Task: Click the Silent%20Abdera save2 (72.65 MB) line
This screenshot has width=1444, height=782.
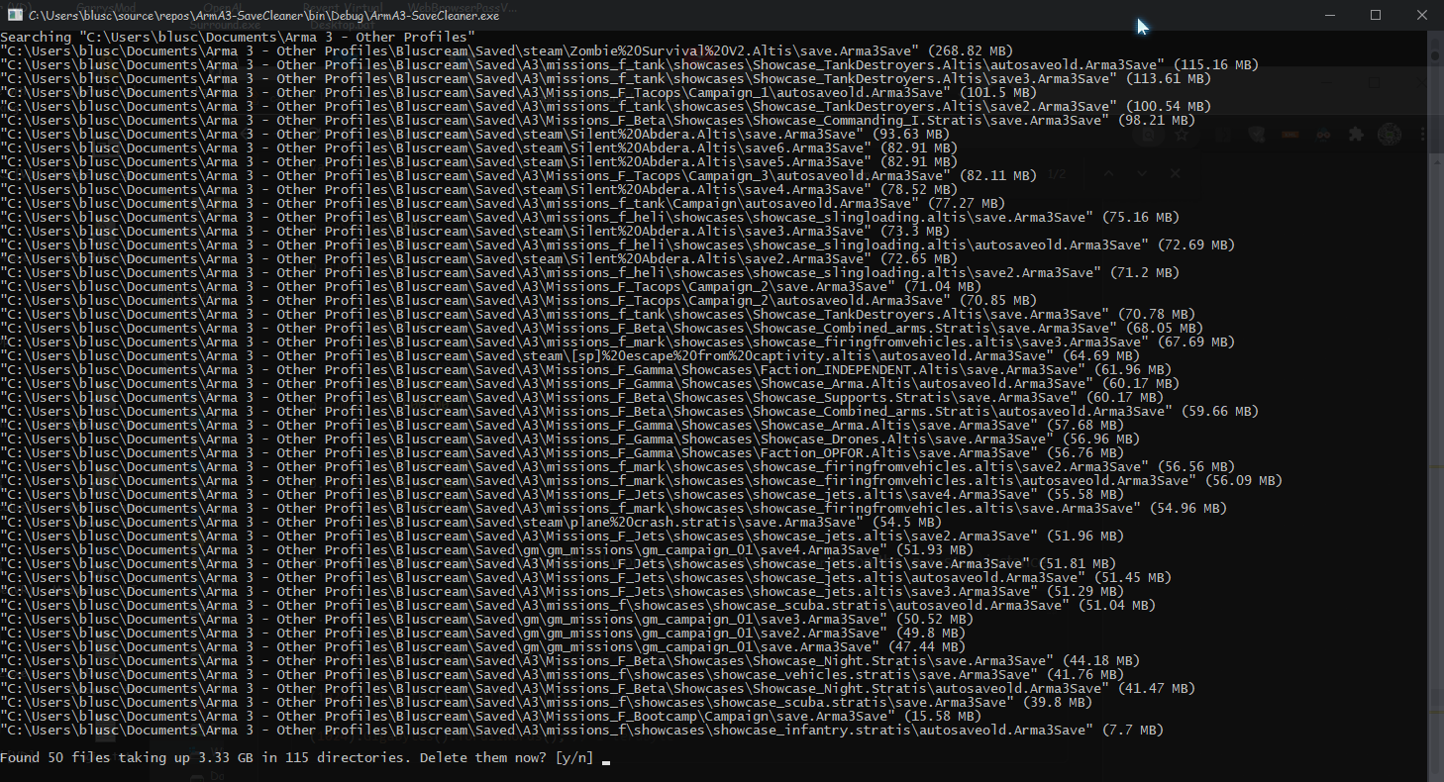Action: pyautogui.click(x=478, y=258)
